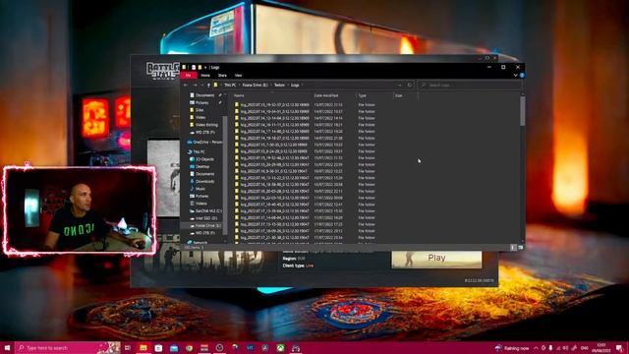Click This PC in the breadcrumb path
Image resolution: width=629 pixels, height=354 pixels.
tap(230, 86)
